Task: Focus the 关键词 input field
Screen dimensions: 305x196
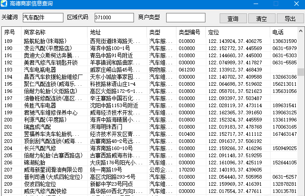Action: click(43, 17)
